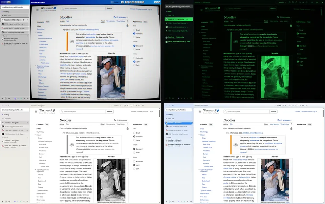The width and height of the screenshot is (325, 204).
Task: Click bookmark star in grayscale window toolbar
Action: click(x=139, y=105)
